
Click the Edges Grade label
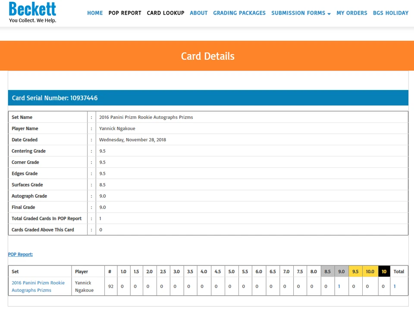[25, 174]
